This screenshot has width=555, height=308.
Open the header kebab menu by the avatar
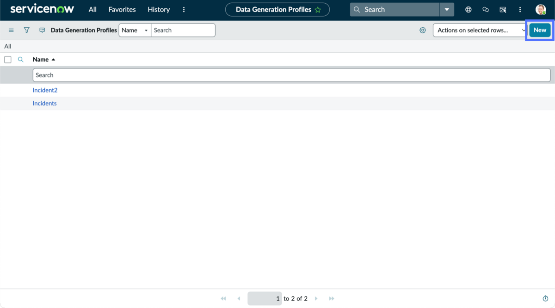point(520,10)
